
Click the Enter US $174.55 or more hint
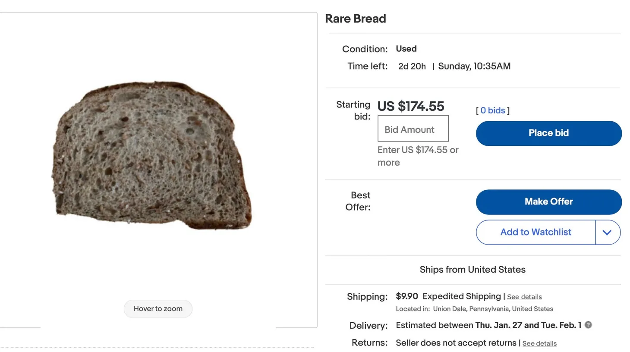(x=417, y=156)
